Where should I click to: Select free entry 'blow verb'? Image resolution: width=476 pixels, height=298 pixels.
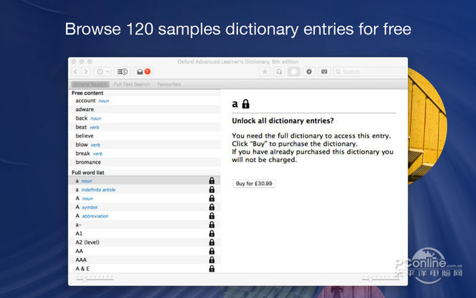144,145
